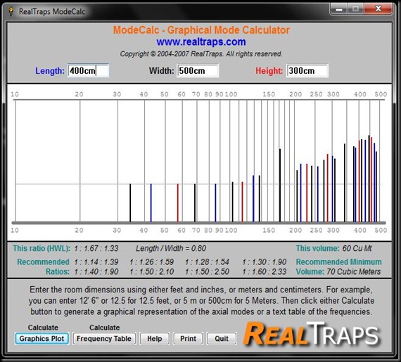This screenshot has width=401, height=362.
Task: Click the RealTraps ModeCalc title bar icon
Action: pos(11,11)
